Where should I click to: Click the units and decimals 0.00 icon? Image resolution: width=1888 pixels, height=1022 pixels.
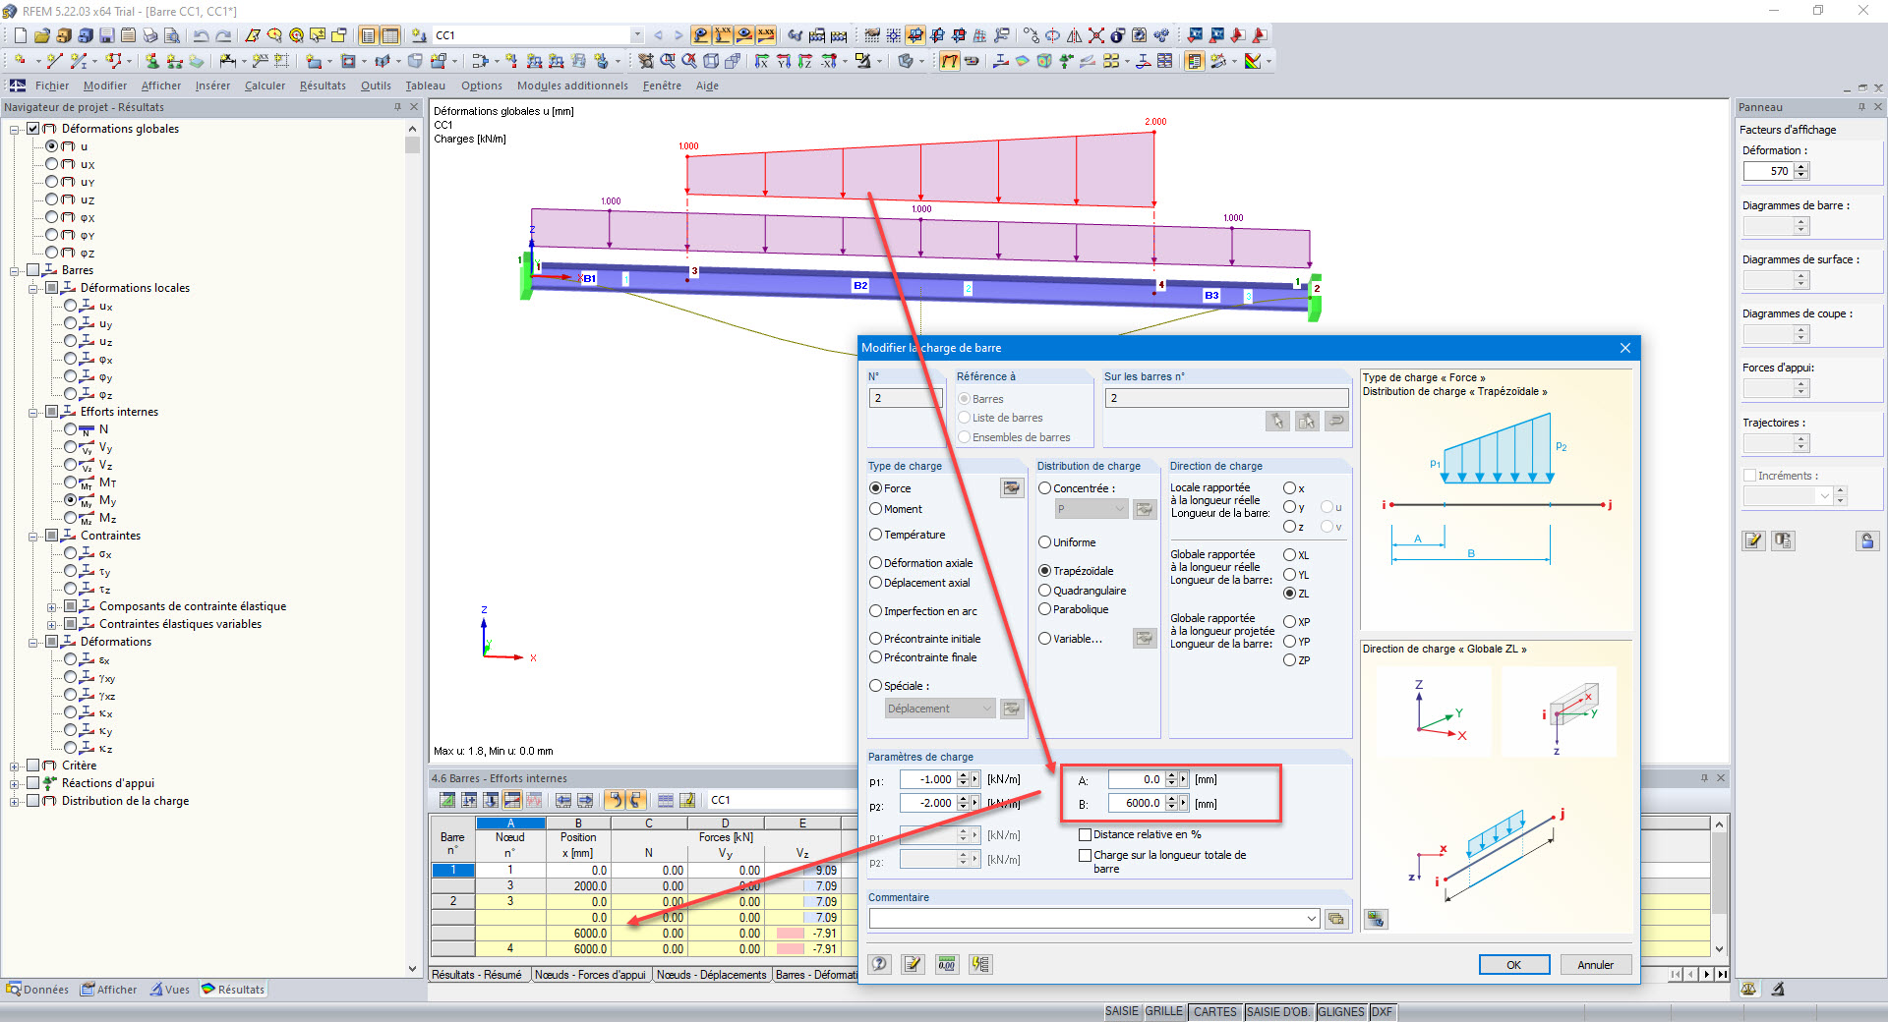[946, 964]
